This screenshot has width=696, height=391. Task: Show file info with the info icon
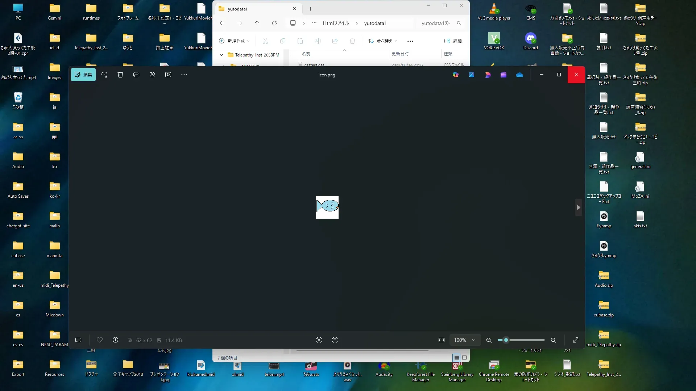tap(115, 340)
